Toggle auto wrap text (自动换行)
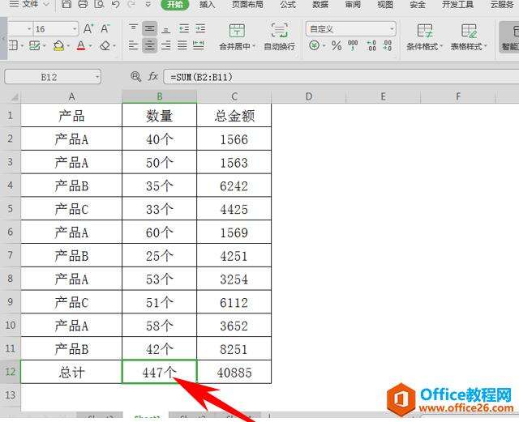 (279, 36)
